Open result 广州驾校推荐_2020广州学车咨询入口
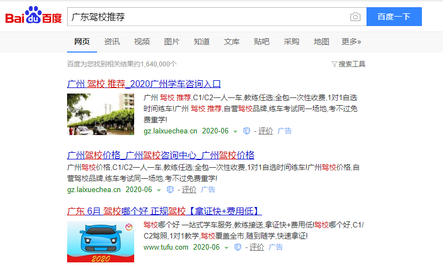This screenshot has width=443, height=274. click(144, 84)
